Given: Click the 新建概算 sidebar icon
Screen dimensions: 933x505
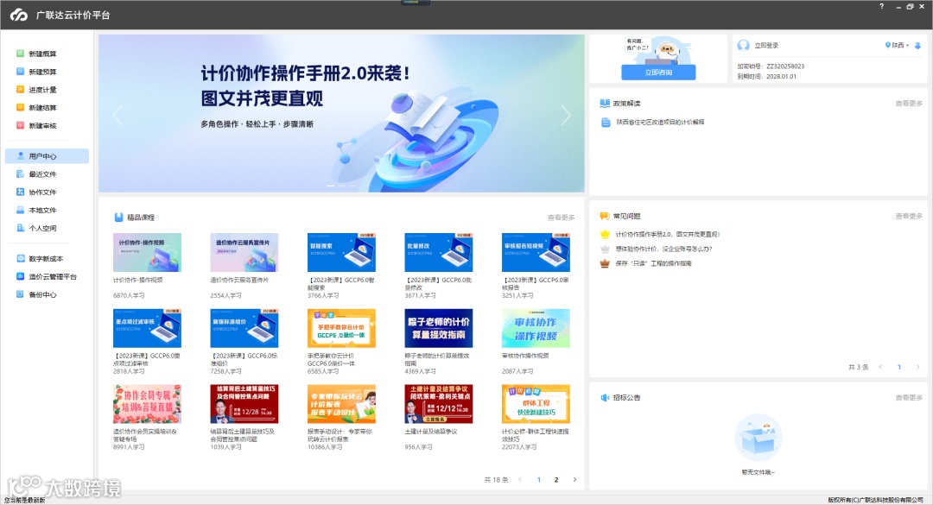Looking at the screenshot, I should click(x=20, y=54).
